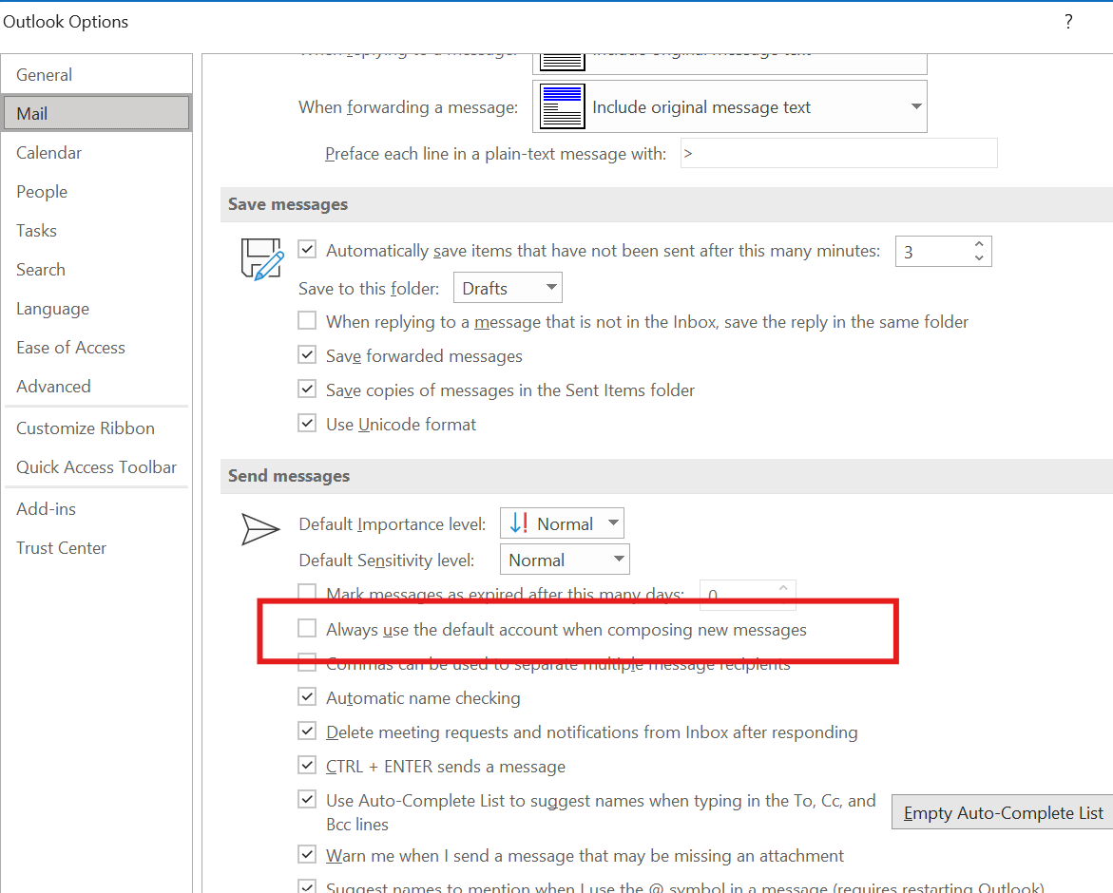Select Customize Ribbon in the sidebar
The image size is (1113, 893).
(85, 427)
